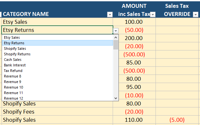Select the Shopify Sales cell with amount 110.00
This screenshot has width=200, height=125.
click(x=57, y=120)
